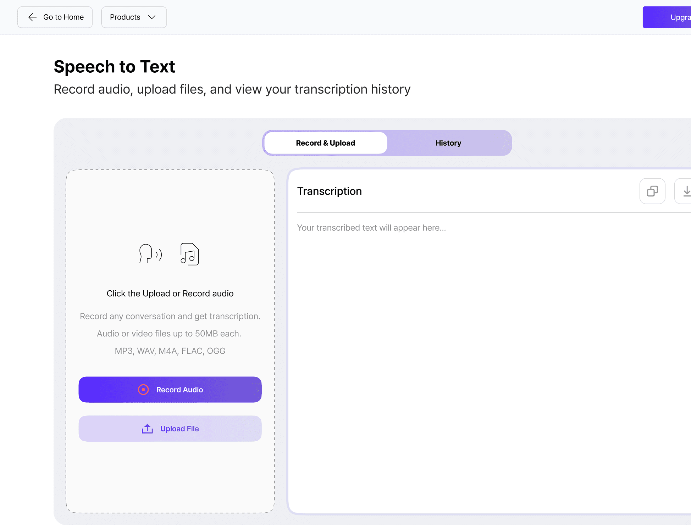Click the red record circle icon
691x531 pixels.
[143, 390]
